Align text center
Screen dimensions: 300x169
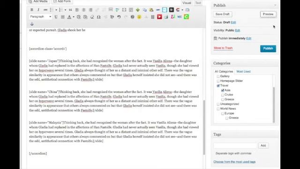coord(84,10)
